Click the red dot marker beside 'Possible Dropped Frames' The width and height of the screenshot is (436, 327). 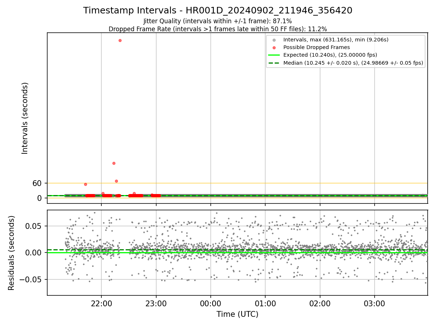(274, 48)
